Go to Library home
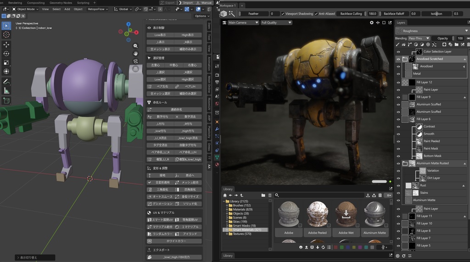This screenshot has width=470, height=262. coord(225,195)
